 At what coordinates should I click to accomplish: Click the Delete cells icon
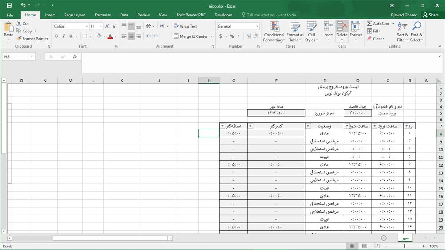point(342,27)
